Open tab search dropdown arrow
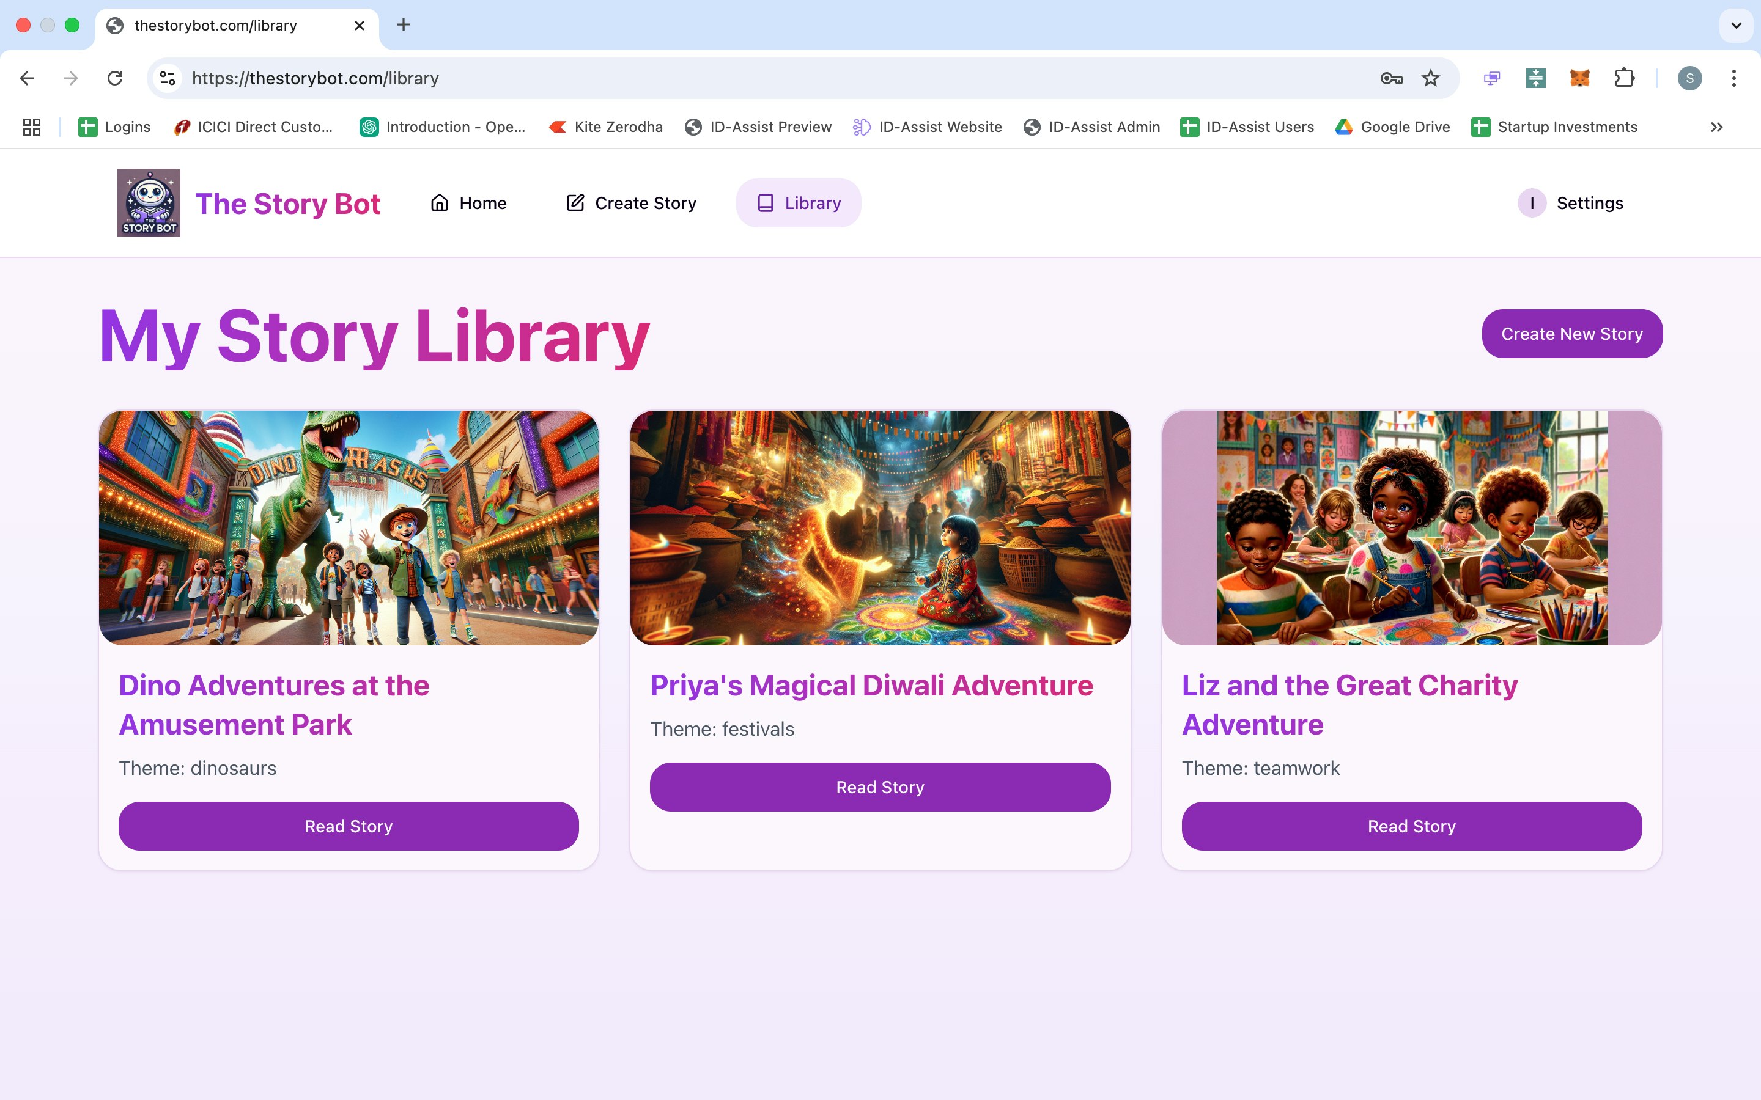The image size is (1761, 1100). [x=1735, y=26]
